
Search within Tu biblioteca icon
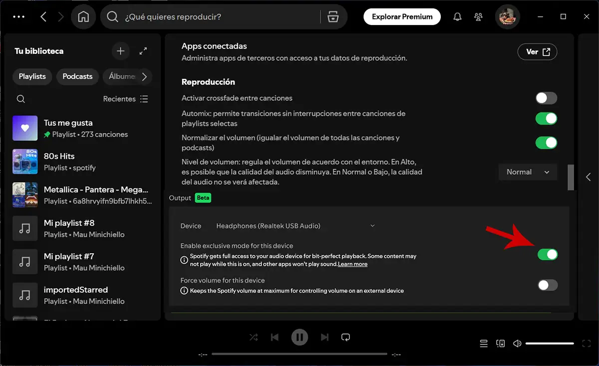[21, 99]
